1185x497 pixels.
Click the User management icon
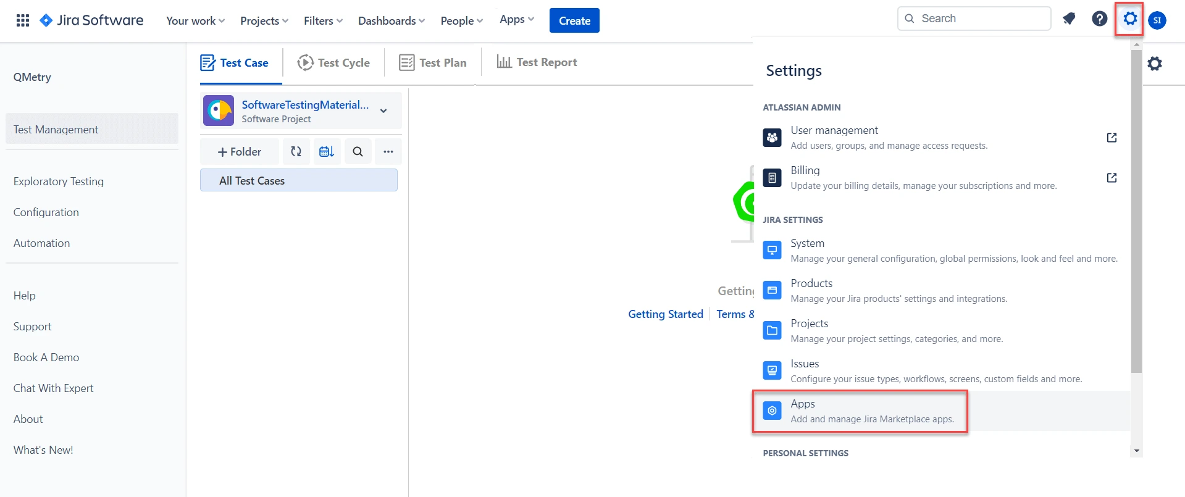(x=772, y=138)
